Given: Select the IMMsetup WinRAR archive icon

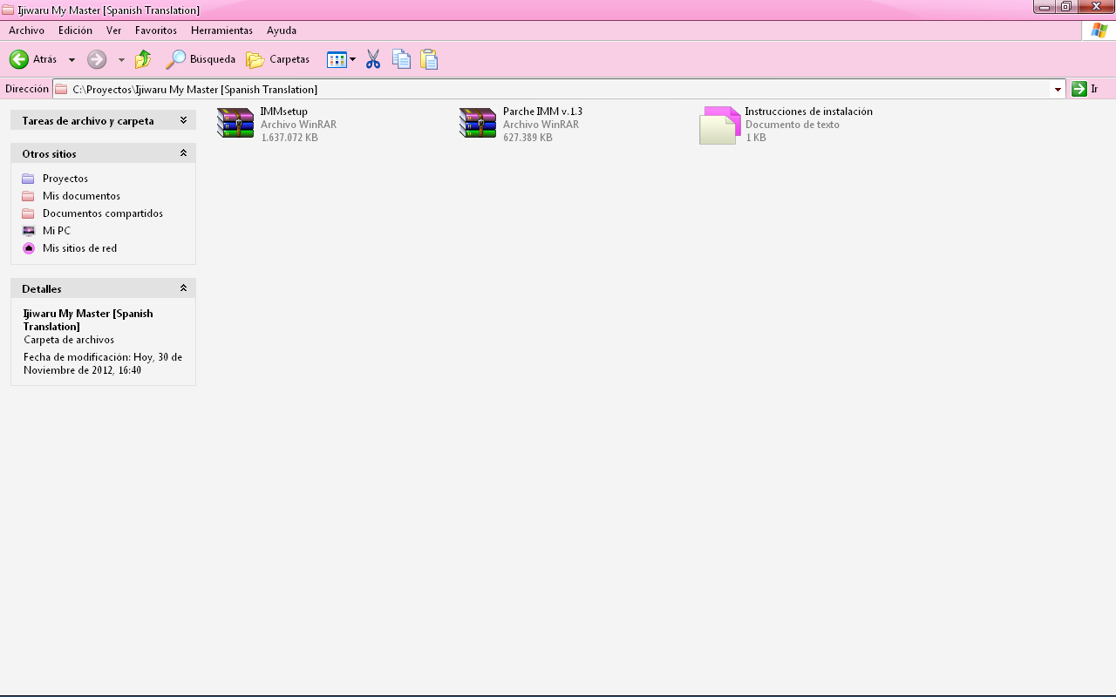Looking at the screenshot, I should [x=235, y=124].
